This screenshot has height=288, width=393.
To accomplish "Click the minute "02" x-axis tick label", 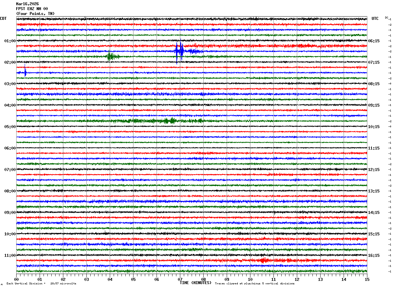I will 63,279.
